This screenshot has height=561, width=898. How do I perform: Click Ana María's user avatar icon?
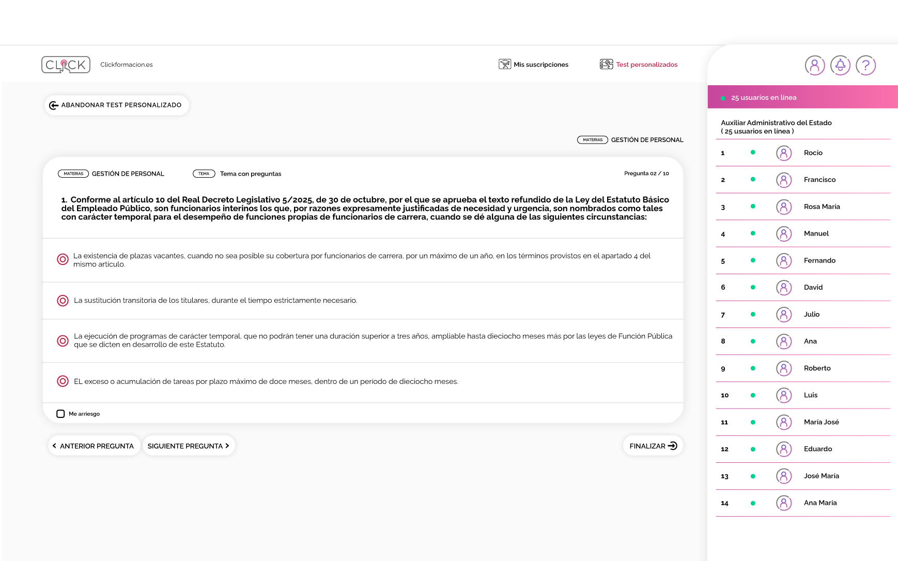(x=784, y=503)
